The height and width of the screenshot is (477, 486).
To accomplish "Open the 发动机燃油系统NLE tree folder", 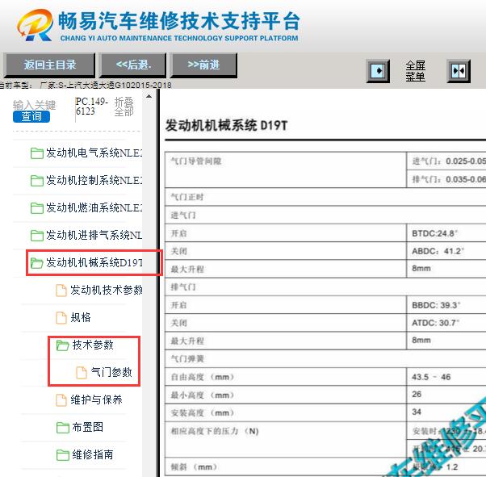I will (94, 207).
